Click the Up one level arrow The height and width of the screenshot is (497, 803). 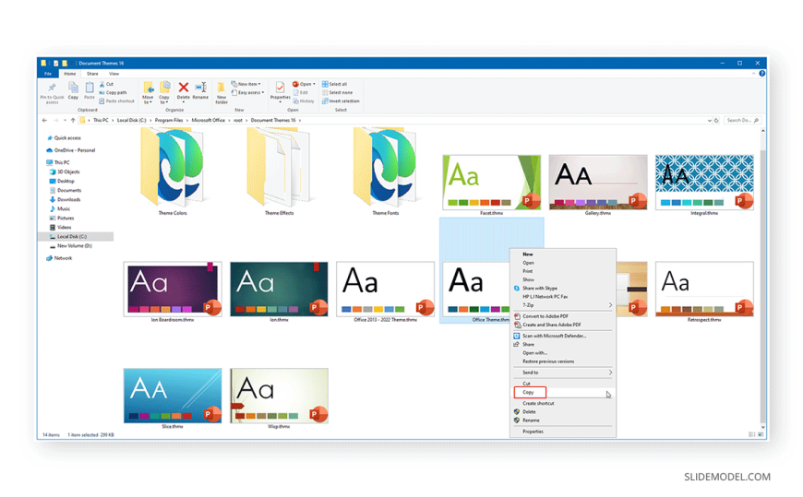point(73,120)
